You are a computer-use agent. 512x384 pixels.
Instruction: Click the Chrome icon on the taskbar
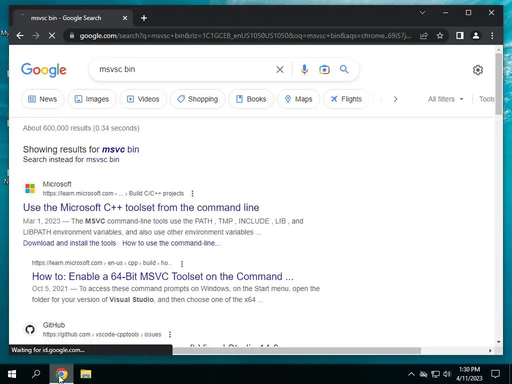pos(61,374)
